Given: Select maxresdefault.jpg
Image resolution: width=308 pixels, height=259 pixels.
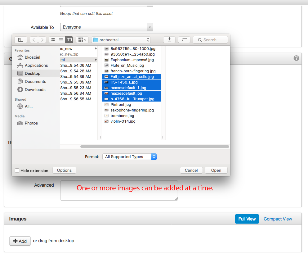Looking at the screenshot, I should [x=132, y=93].
